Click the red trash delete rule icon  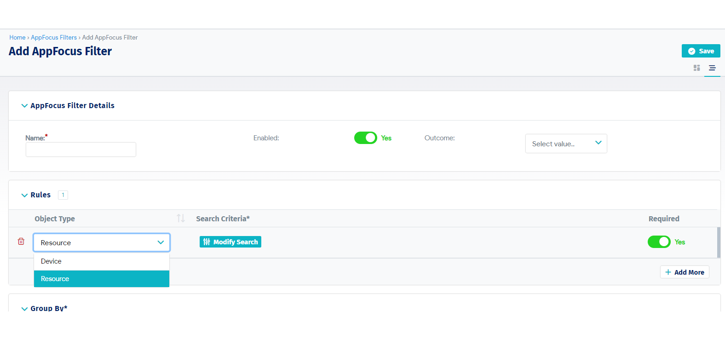(x=21, y=242)
